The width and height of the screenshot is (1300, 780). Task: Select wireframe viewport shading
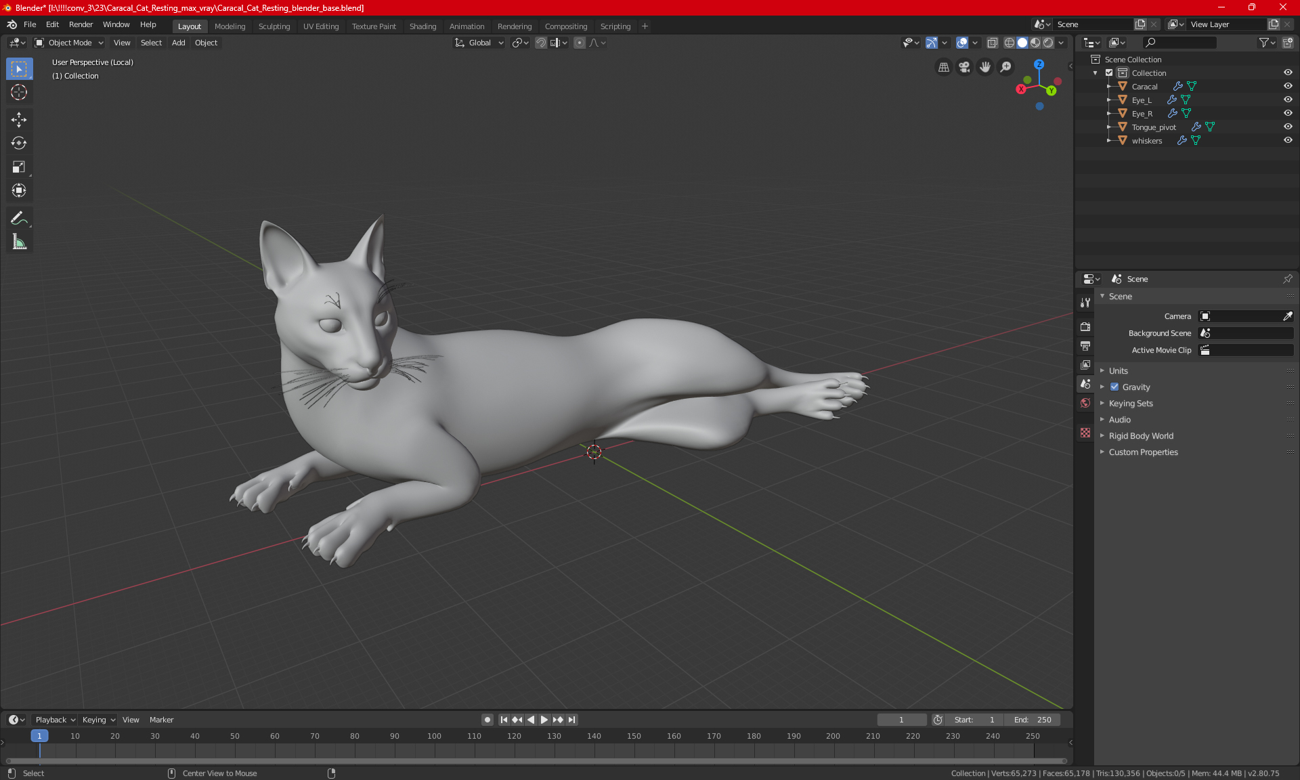click(1009, 43)
